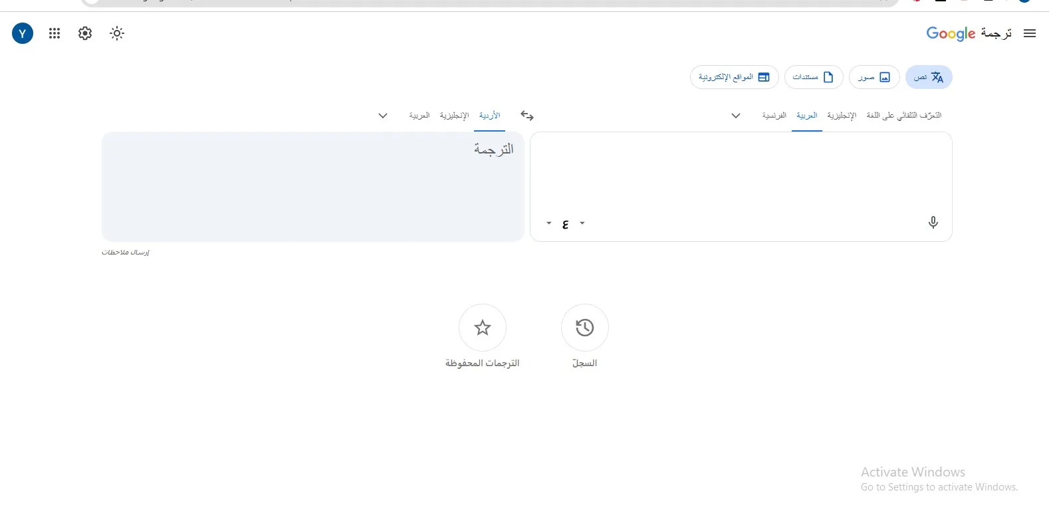Select the نص text translation mode
1049x519 pixels.
[x=929, y=77]
